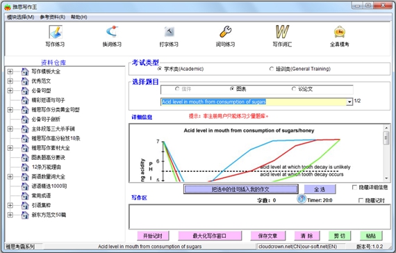Click the detail panel scroll-down arrow
The image size is (396, 253).
pyautogui.click(x=386, y=178)
